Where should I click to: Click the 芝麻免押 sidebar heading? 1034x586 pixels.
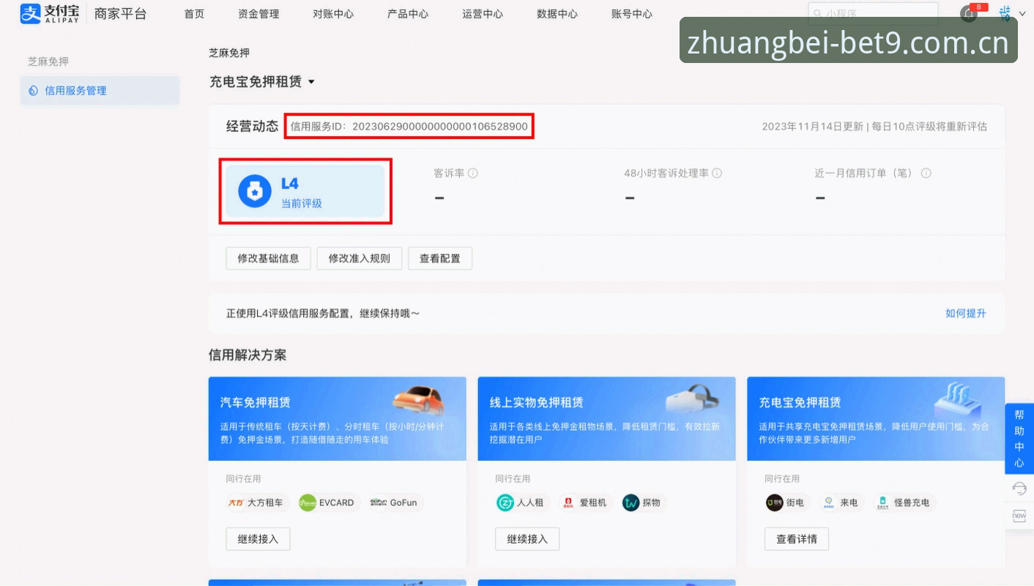(x=48, y=62)
